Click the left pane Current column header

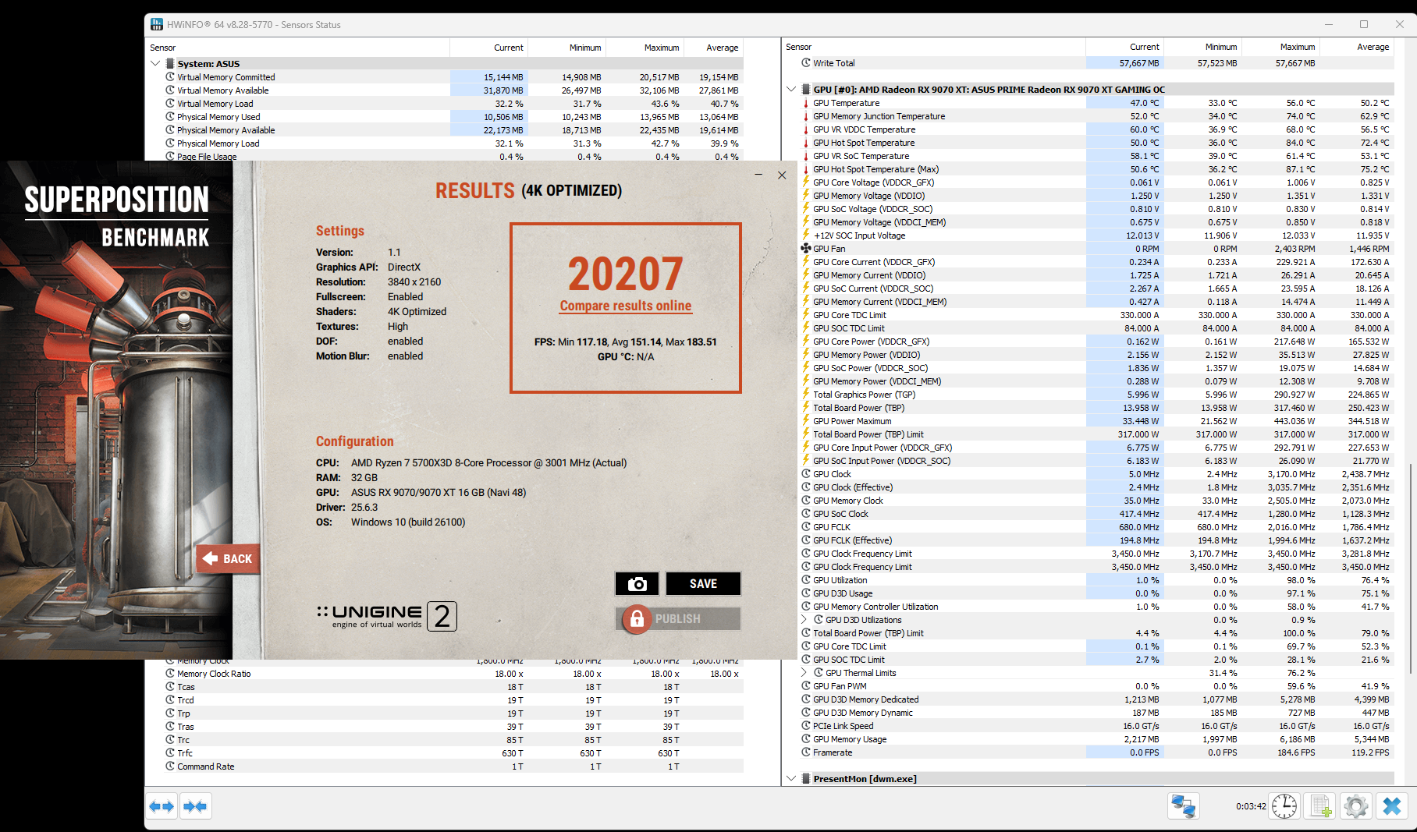488,48
